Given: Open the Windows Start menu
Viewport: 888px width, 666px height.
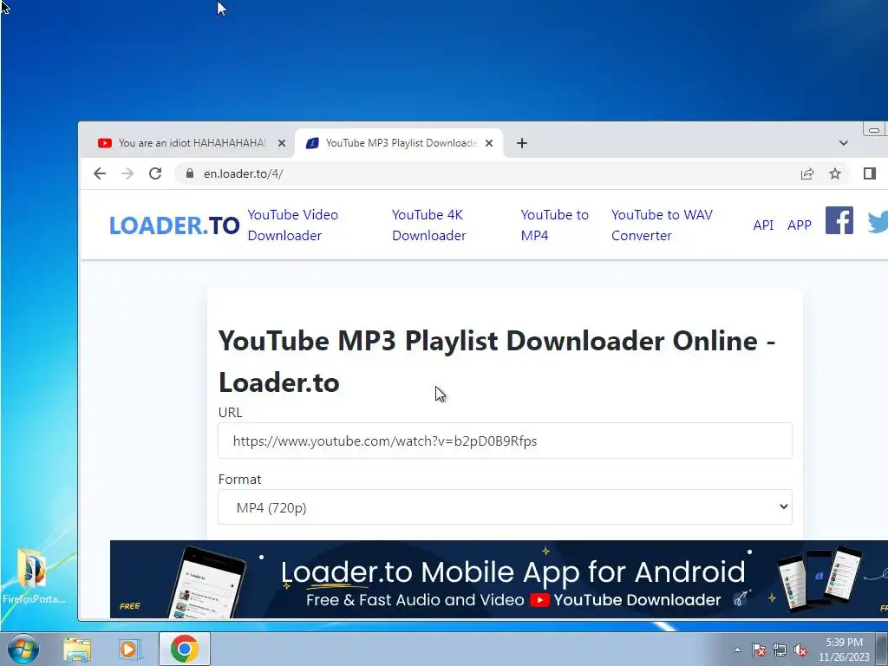Looking at the screenshot, I should tap(23, 649).
